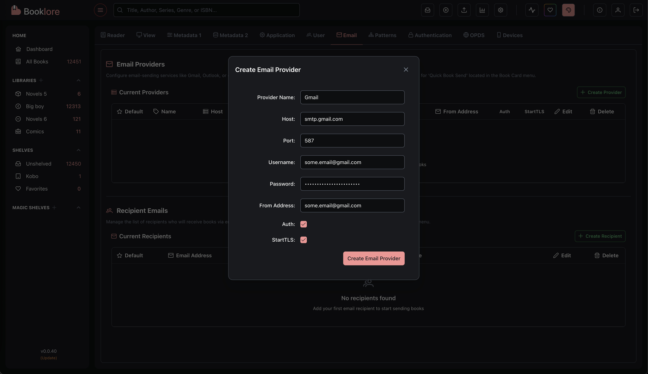Open the theme palette customizer icon
This screenshot has width=648, height=374.
(x=568, y=10)
